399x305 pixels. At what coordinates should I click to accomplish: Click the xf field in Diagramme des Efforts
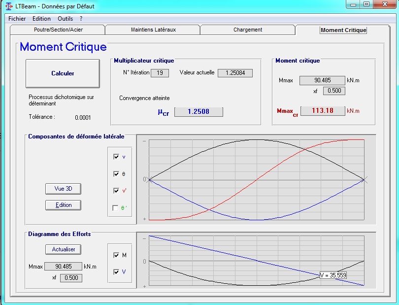click(71, 278)
